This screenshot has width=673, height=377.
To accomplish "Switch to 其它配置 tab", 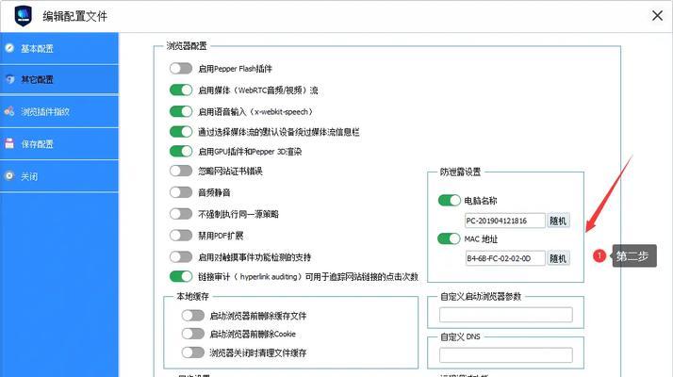I will point(59,79).
